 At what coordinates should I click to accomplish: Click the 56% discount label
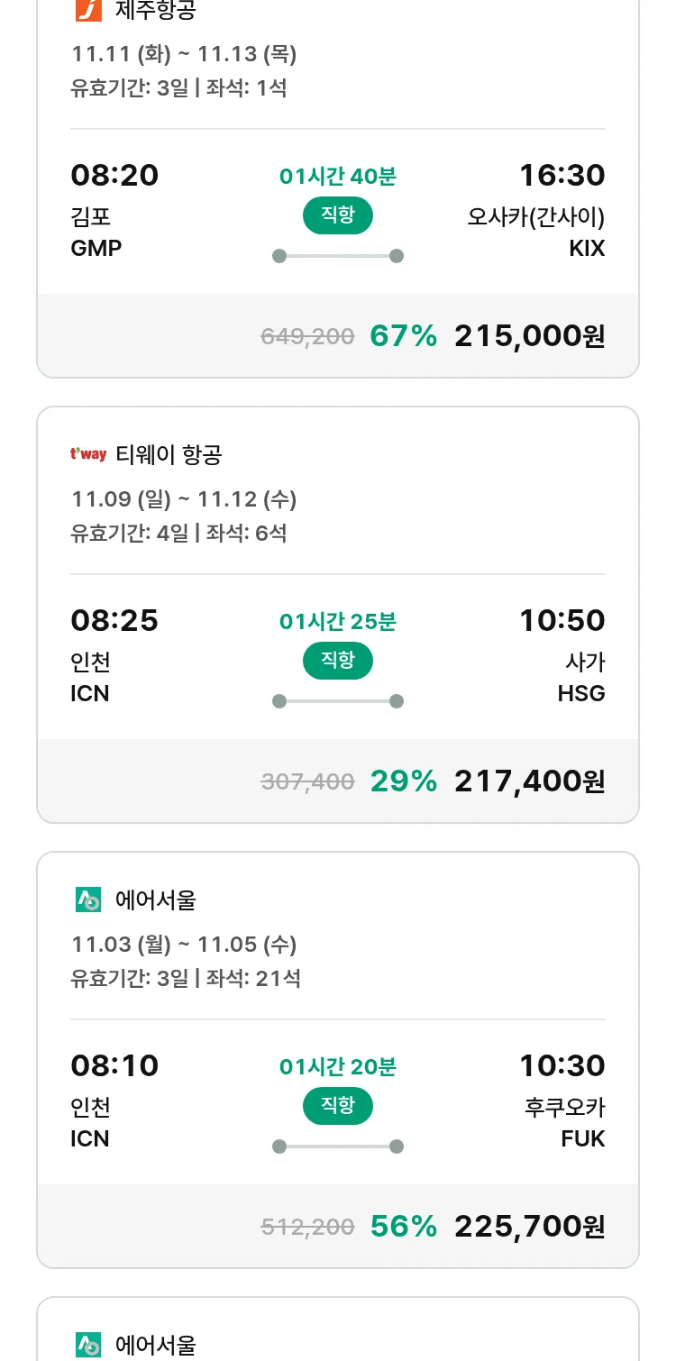coord(403,1227)
